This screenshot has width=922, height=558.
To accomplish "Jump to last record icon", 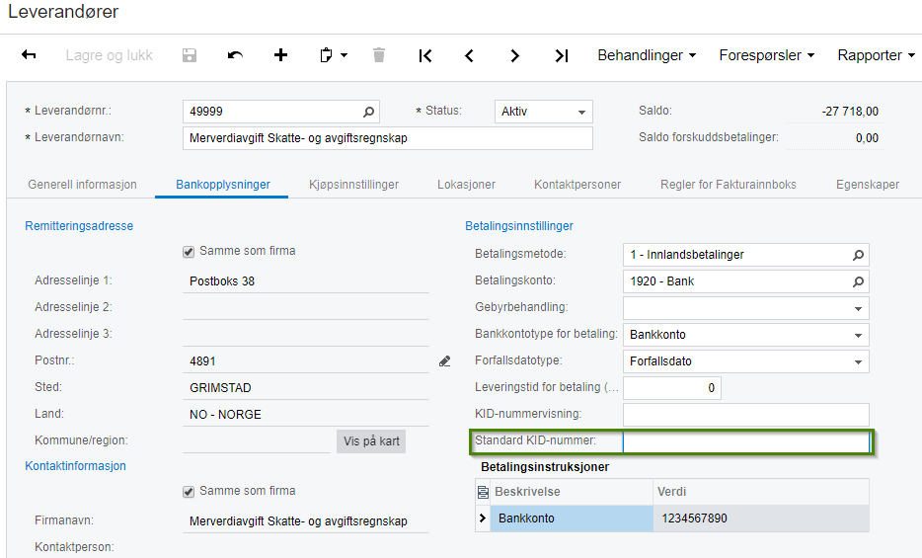I will pos(562,56).
